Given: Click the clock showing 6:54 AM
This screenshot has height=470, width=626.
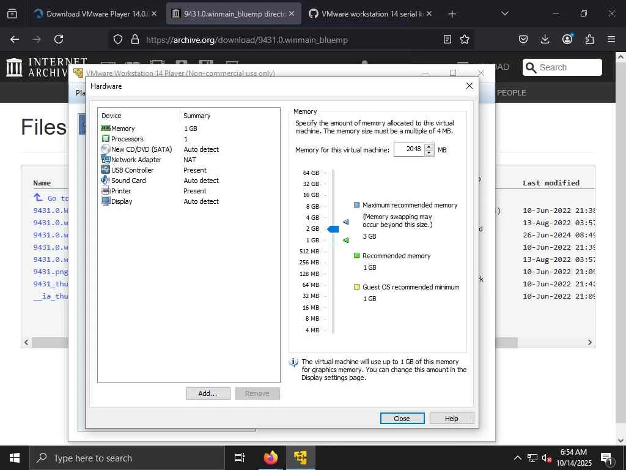Looking at the screenshot, I should (x=573, y=452).
